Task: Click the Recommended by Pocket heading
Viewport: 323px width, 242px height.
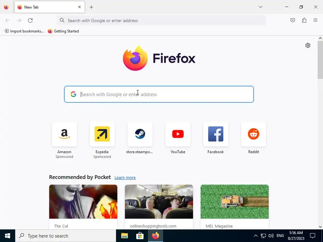Action: click(x=80, y=177)
